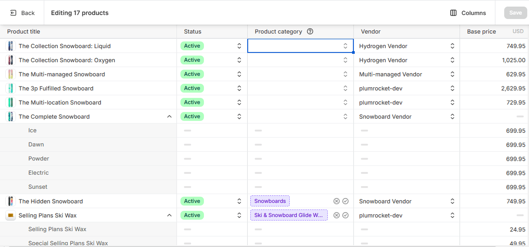529x247 pixels.
Task: Open category dropdown for 3p Fulfilled Snowboard
Action: tap(345, 88)
